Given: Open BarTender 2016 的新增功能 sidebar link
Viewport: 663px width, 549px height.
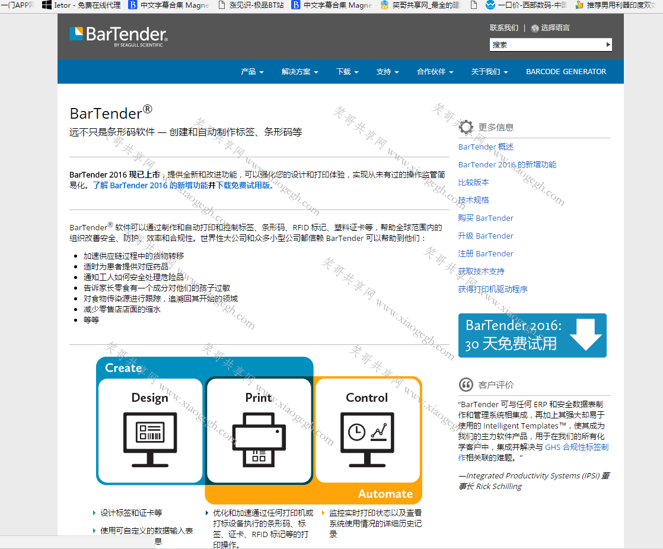Looking at the screenshot, I should tap(507, 164).
